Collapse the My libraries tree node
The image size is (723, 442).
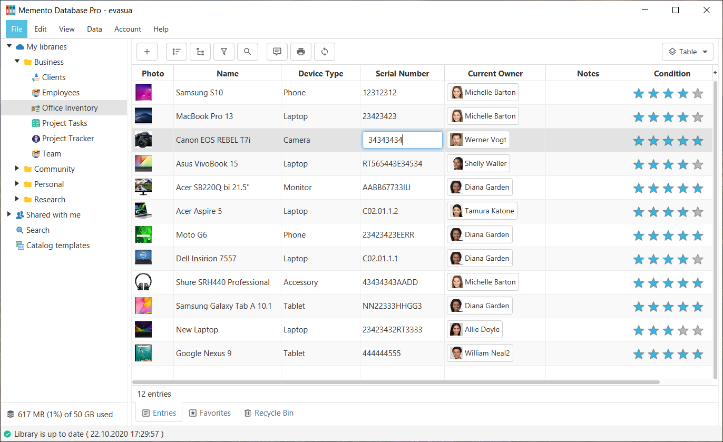[9, 46]
